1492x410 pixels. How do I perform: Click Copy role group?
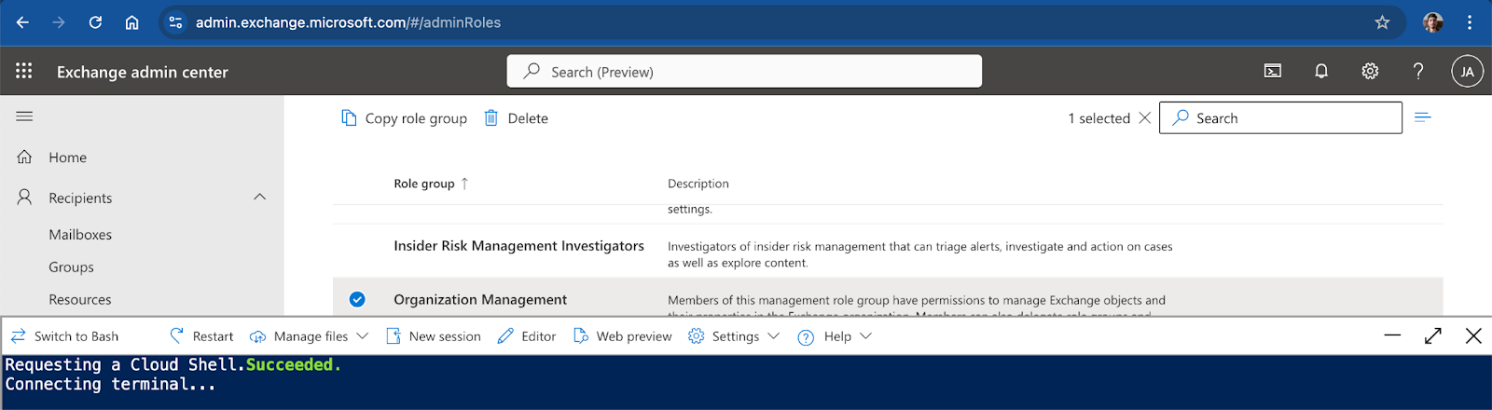pos(404,118)
